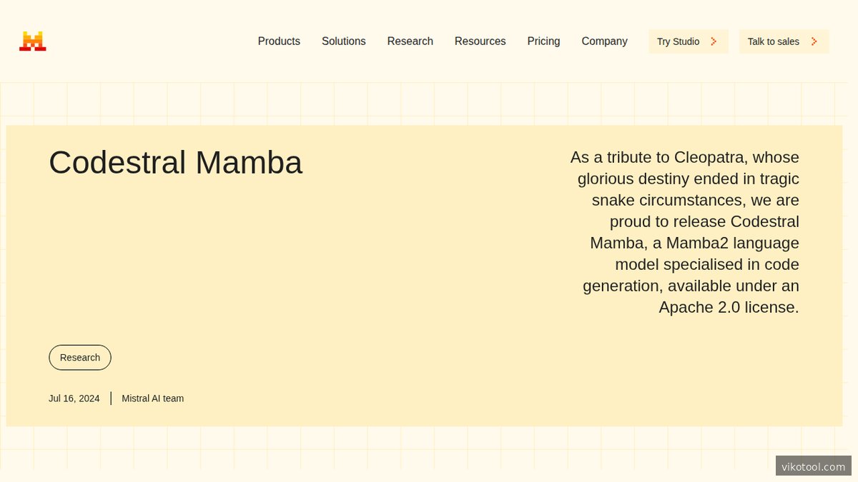Image resolution: width=858 pixels, height=482 pixels.
Task: Click the Try Studio button
Action: pos(688,41)
